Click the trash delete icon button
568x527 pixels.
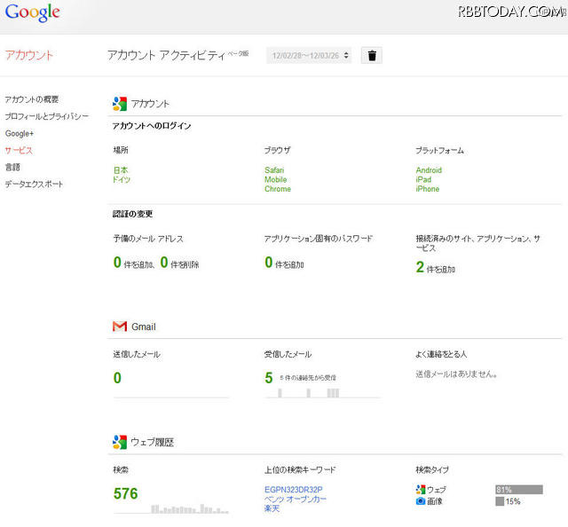tap(373, 55)
